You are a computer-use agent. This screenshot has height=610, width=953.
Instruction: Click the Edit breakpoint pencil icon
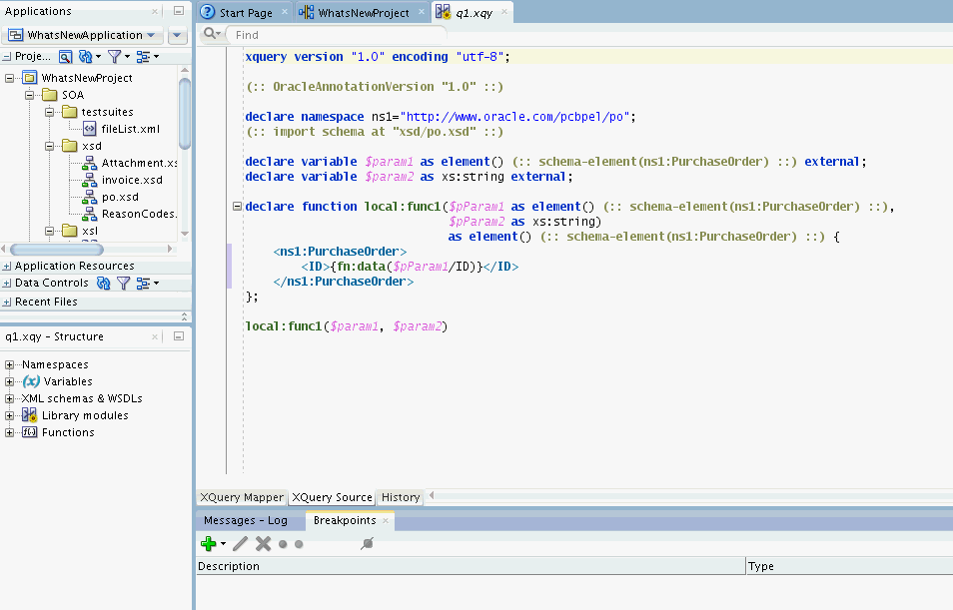coord(240,543)
